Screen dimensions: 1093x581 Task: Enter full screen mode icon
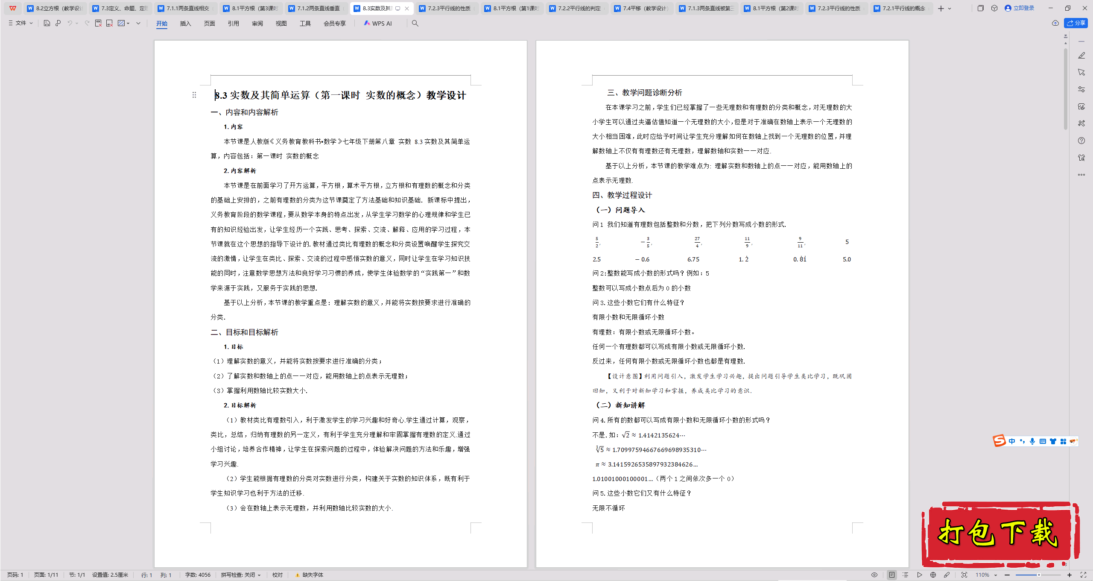[1083, 575]
